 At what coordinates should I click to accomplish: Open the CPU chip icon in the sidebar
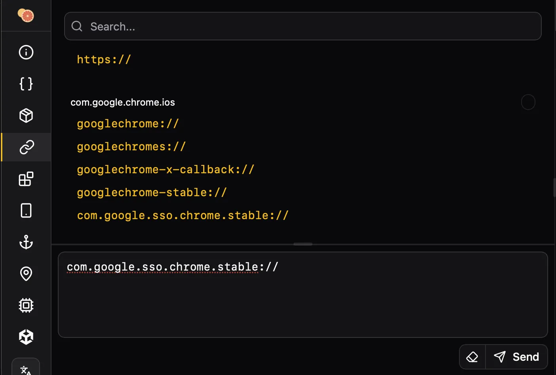(26, 305)
